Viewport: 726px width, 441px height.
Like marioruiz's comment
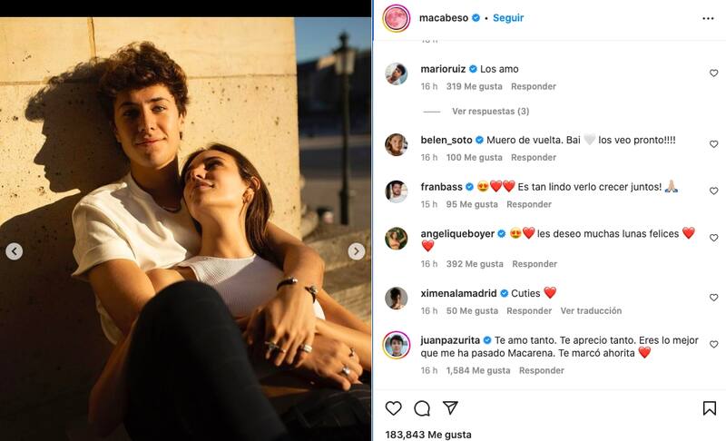[713, 73]
